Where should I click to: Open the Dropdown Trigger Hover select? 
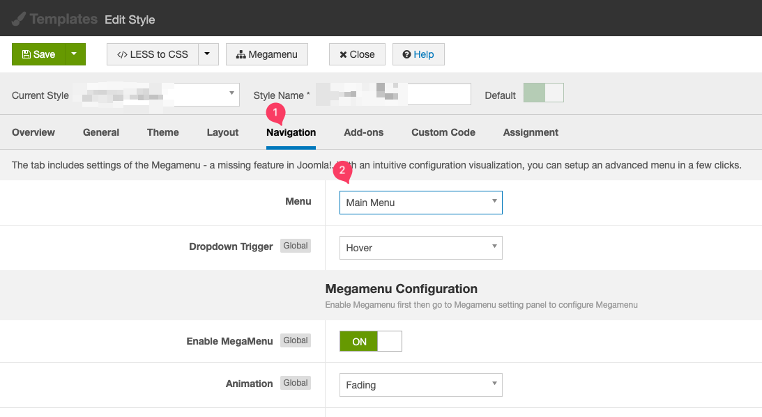420,247
